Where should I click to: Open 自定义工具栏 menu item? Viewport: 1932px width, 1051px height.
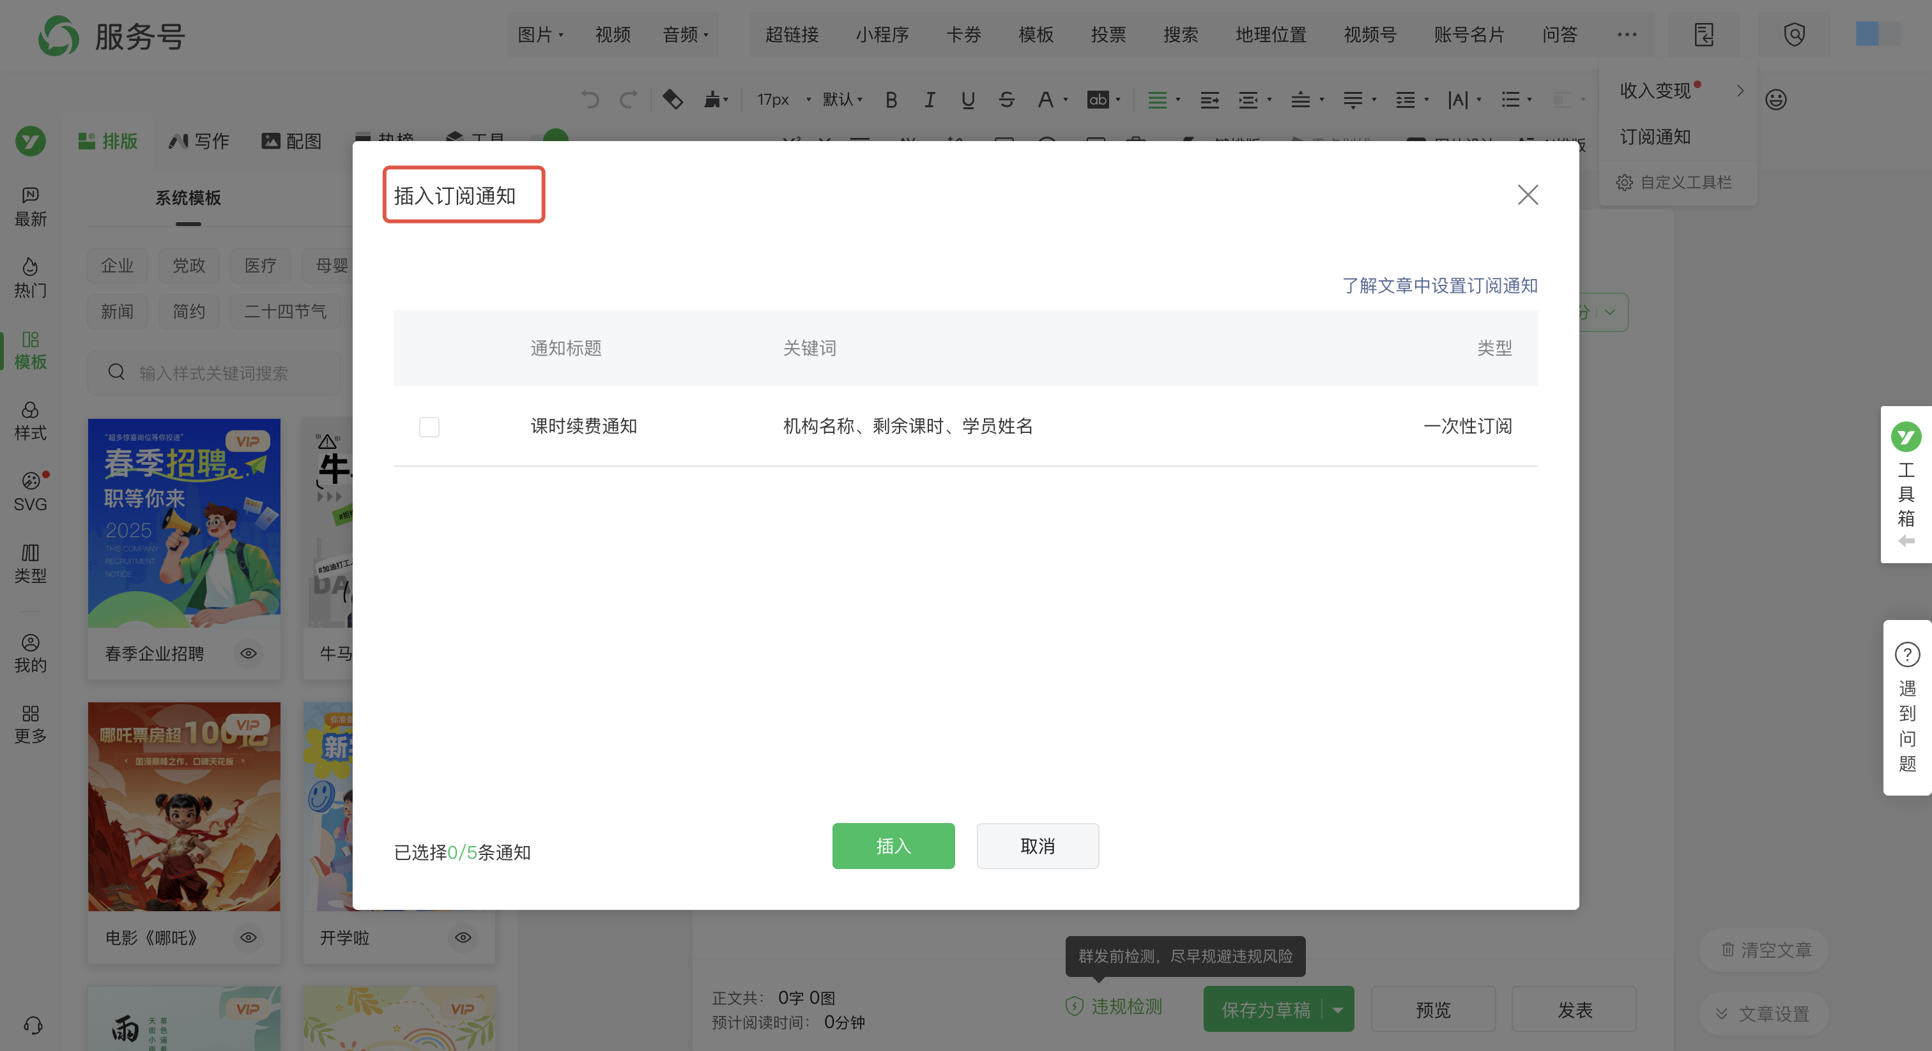coord(1673,182)
